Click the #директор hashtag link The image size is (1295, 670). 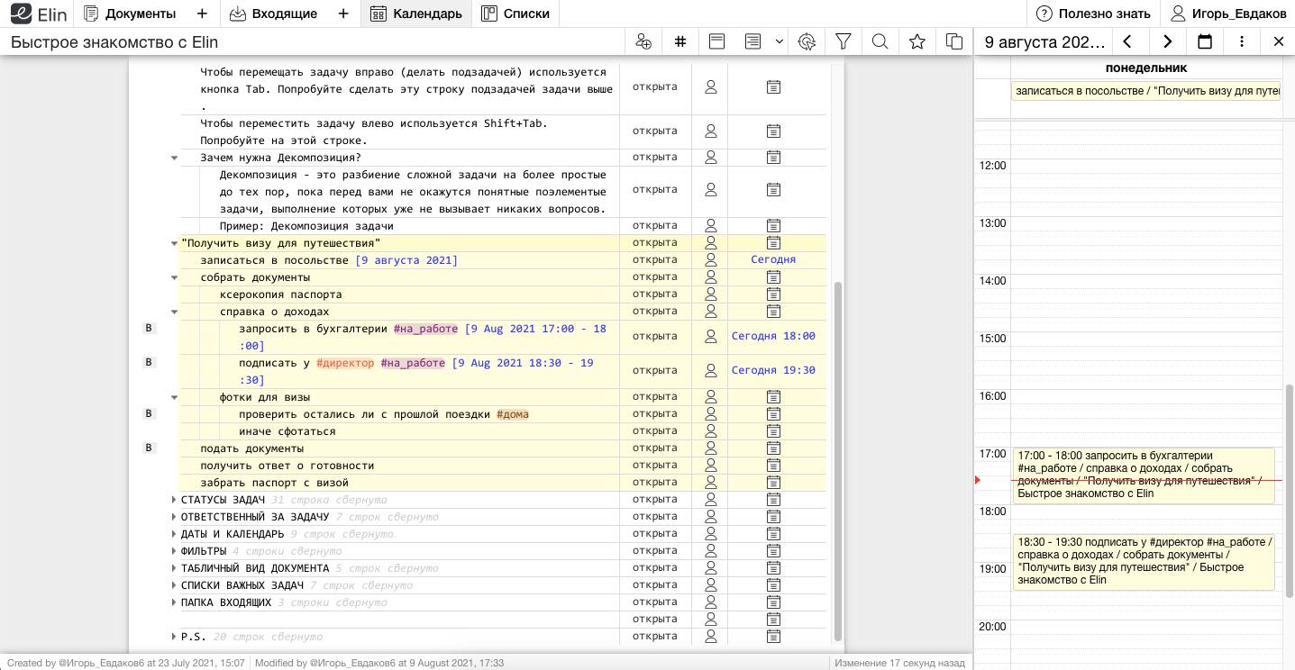click(x=345, y=363)
